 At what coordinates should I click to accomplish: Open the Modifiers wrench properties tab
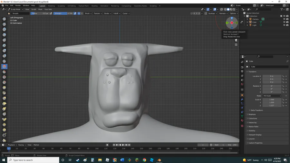pos(242,99)
